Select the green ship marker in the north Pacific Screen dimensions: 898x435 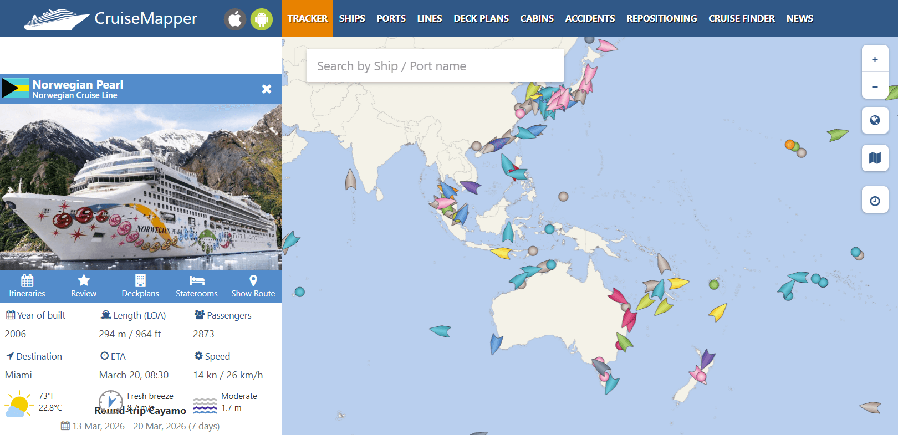(837, 134)
